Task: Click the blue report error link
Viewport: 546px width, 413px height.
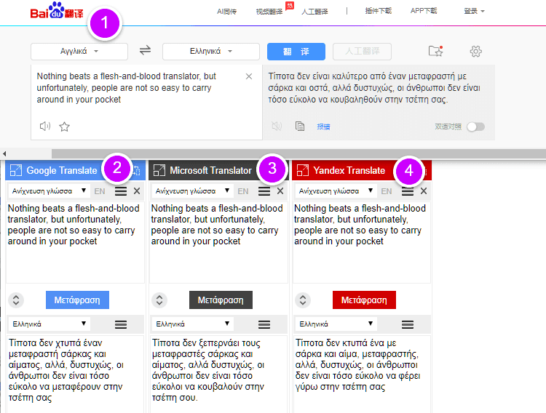Action: point(323,127)
